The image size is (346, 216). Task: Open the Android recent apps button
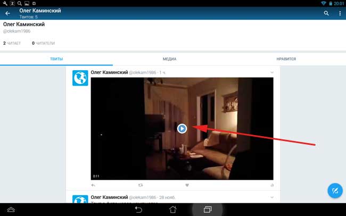tap(208, 210)
